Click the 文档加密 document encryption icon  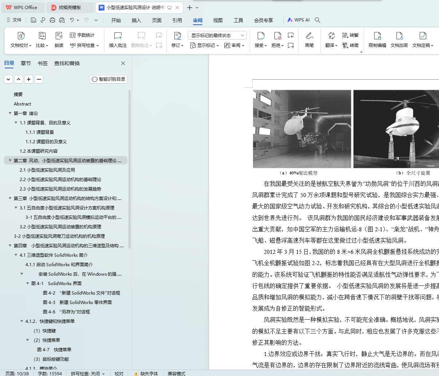point(399,36)
